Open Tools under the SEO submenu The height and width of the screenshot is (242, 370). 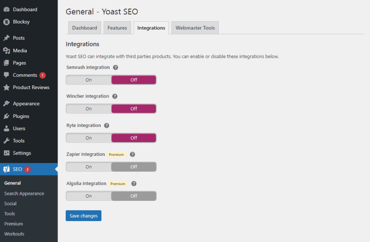click(x=10, y=214)
